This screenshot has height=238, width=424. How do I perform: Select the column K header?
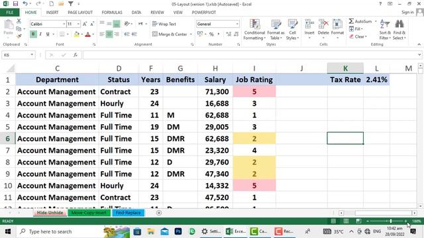point(345,68)
